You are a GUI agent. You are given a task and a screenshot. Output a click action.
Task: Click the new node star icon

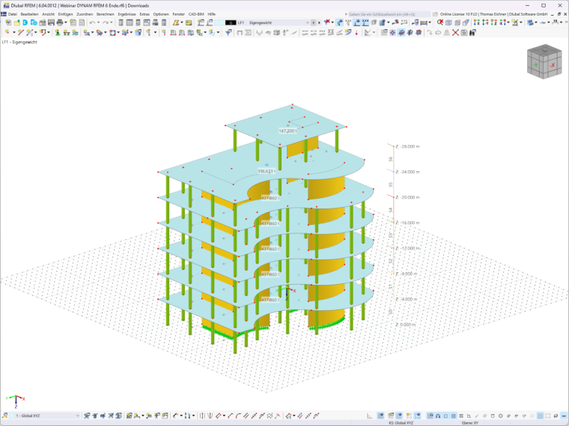(7, 33)
